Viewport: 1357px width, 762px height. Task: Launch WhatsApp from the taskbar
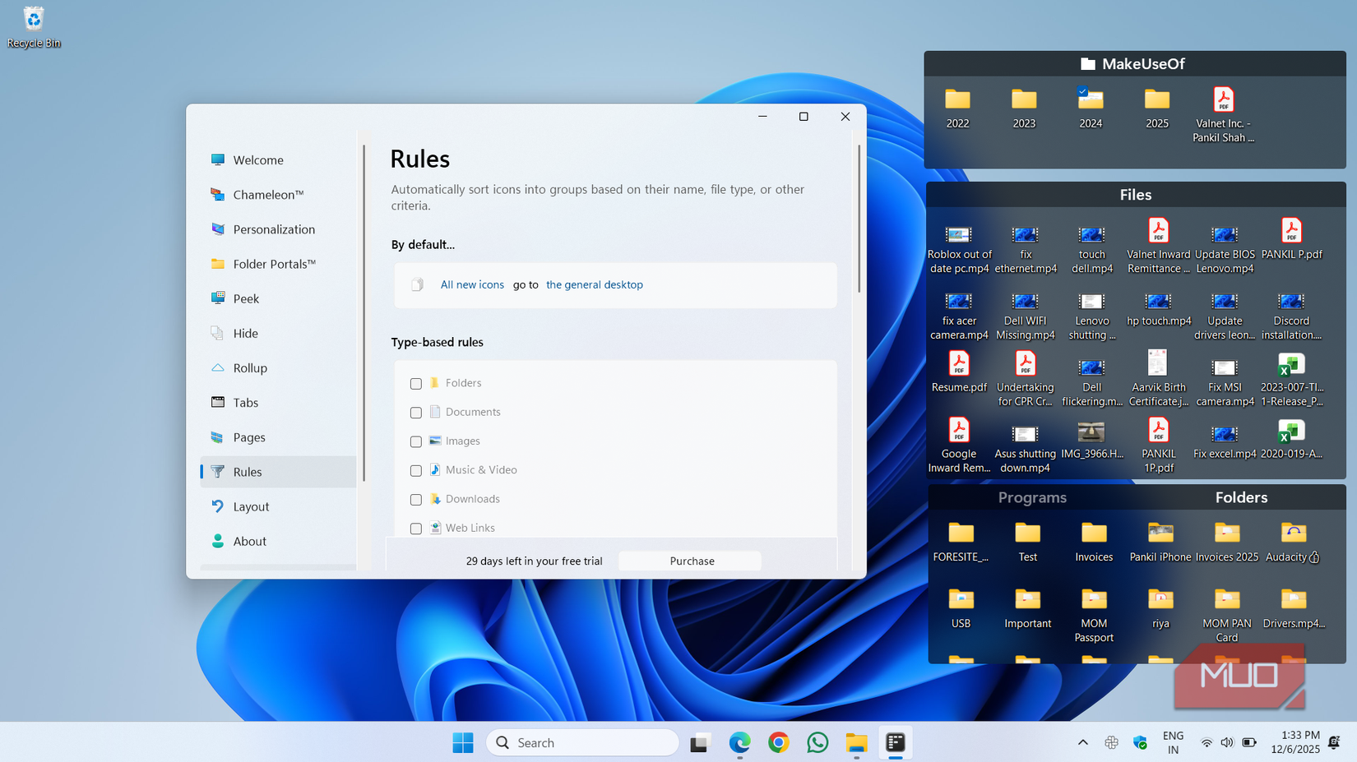[x=817, y=742]
